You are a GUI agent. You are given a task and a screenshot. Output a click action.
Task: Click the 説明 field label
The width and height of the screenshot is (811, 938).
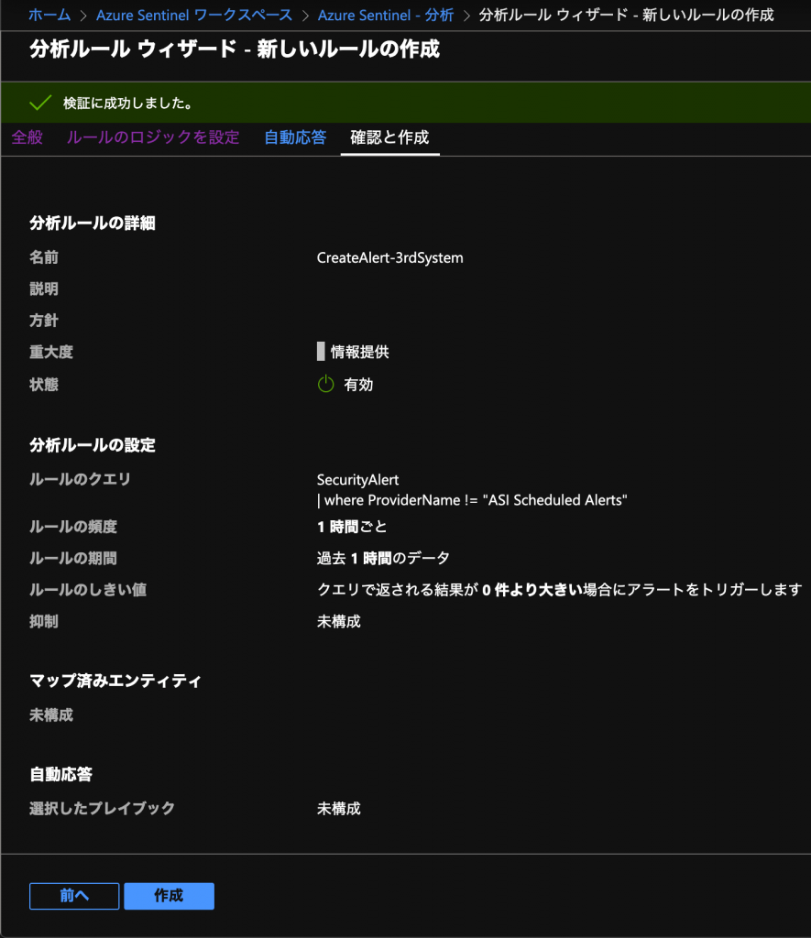(x=44, y=289)
